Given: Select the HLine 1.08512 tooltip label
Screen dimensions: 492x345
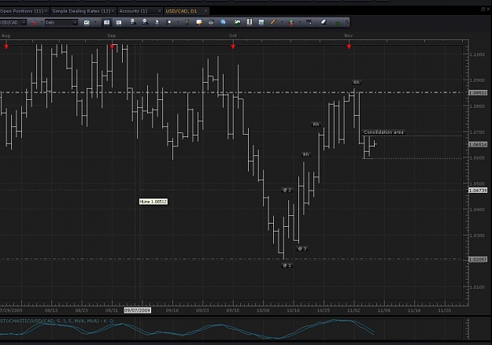Looking at the screenshot, I should click(154, 202).
